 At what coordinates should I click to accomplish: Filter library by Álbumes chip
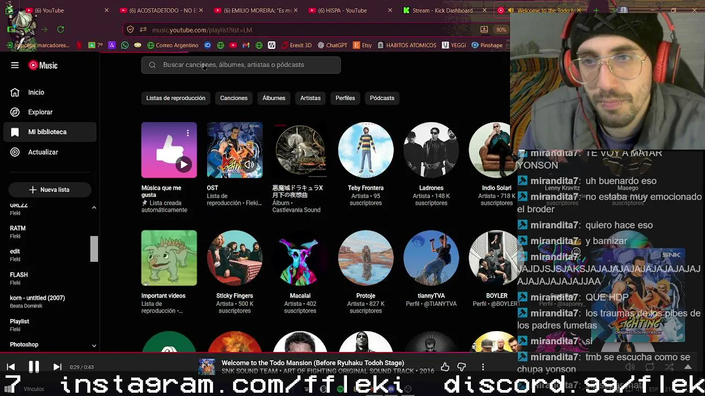(274, 98)
